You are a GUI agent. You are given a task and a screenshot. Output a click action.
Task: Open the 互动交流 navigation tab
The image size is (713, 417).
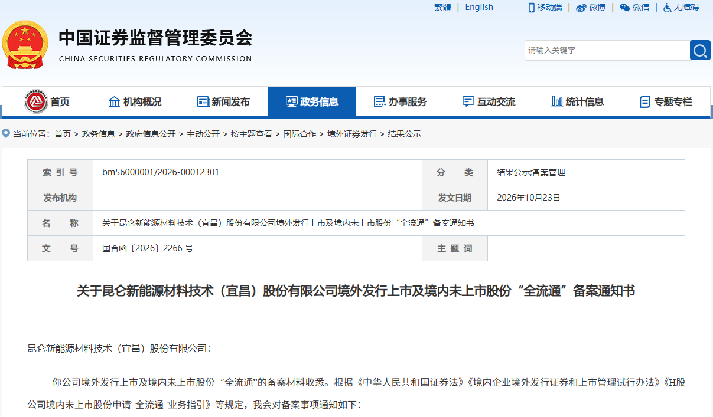point(489,101)
